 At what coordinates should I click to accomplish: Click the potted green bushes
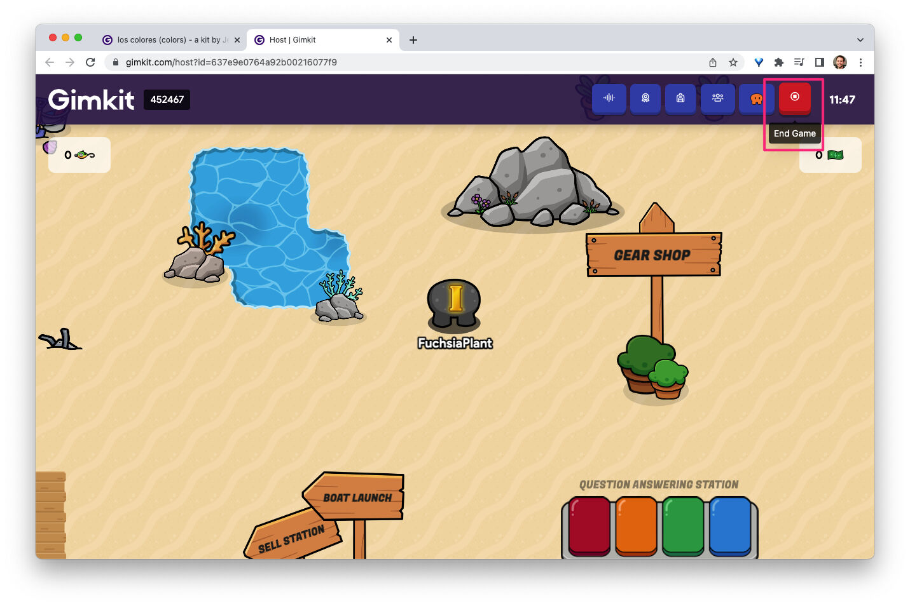tap(653, 367)
